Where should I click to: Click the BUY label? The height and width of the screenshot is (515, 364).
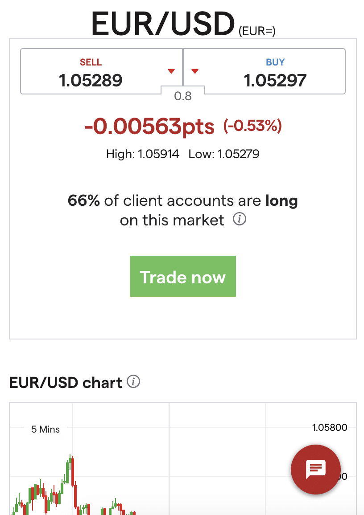[275, 62]
